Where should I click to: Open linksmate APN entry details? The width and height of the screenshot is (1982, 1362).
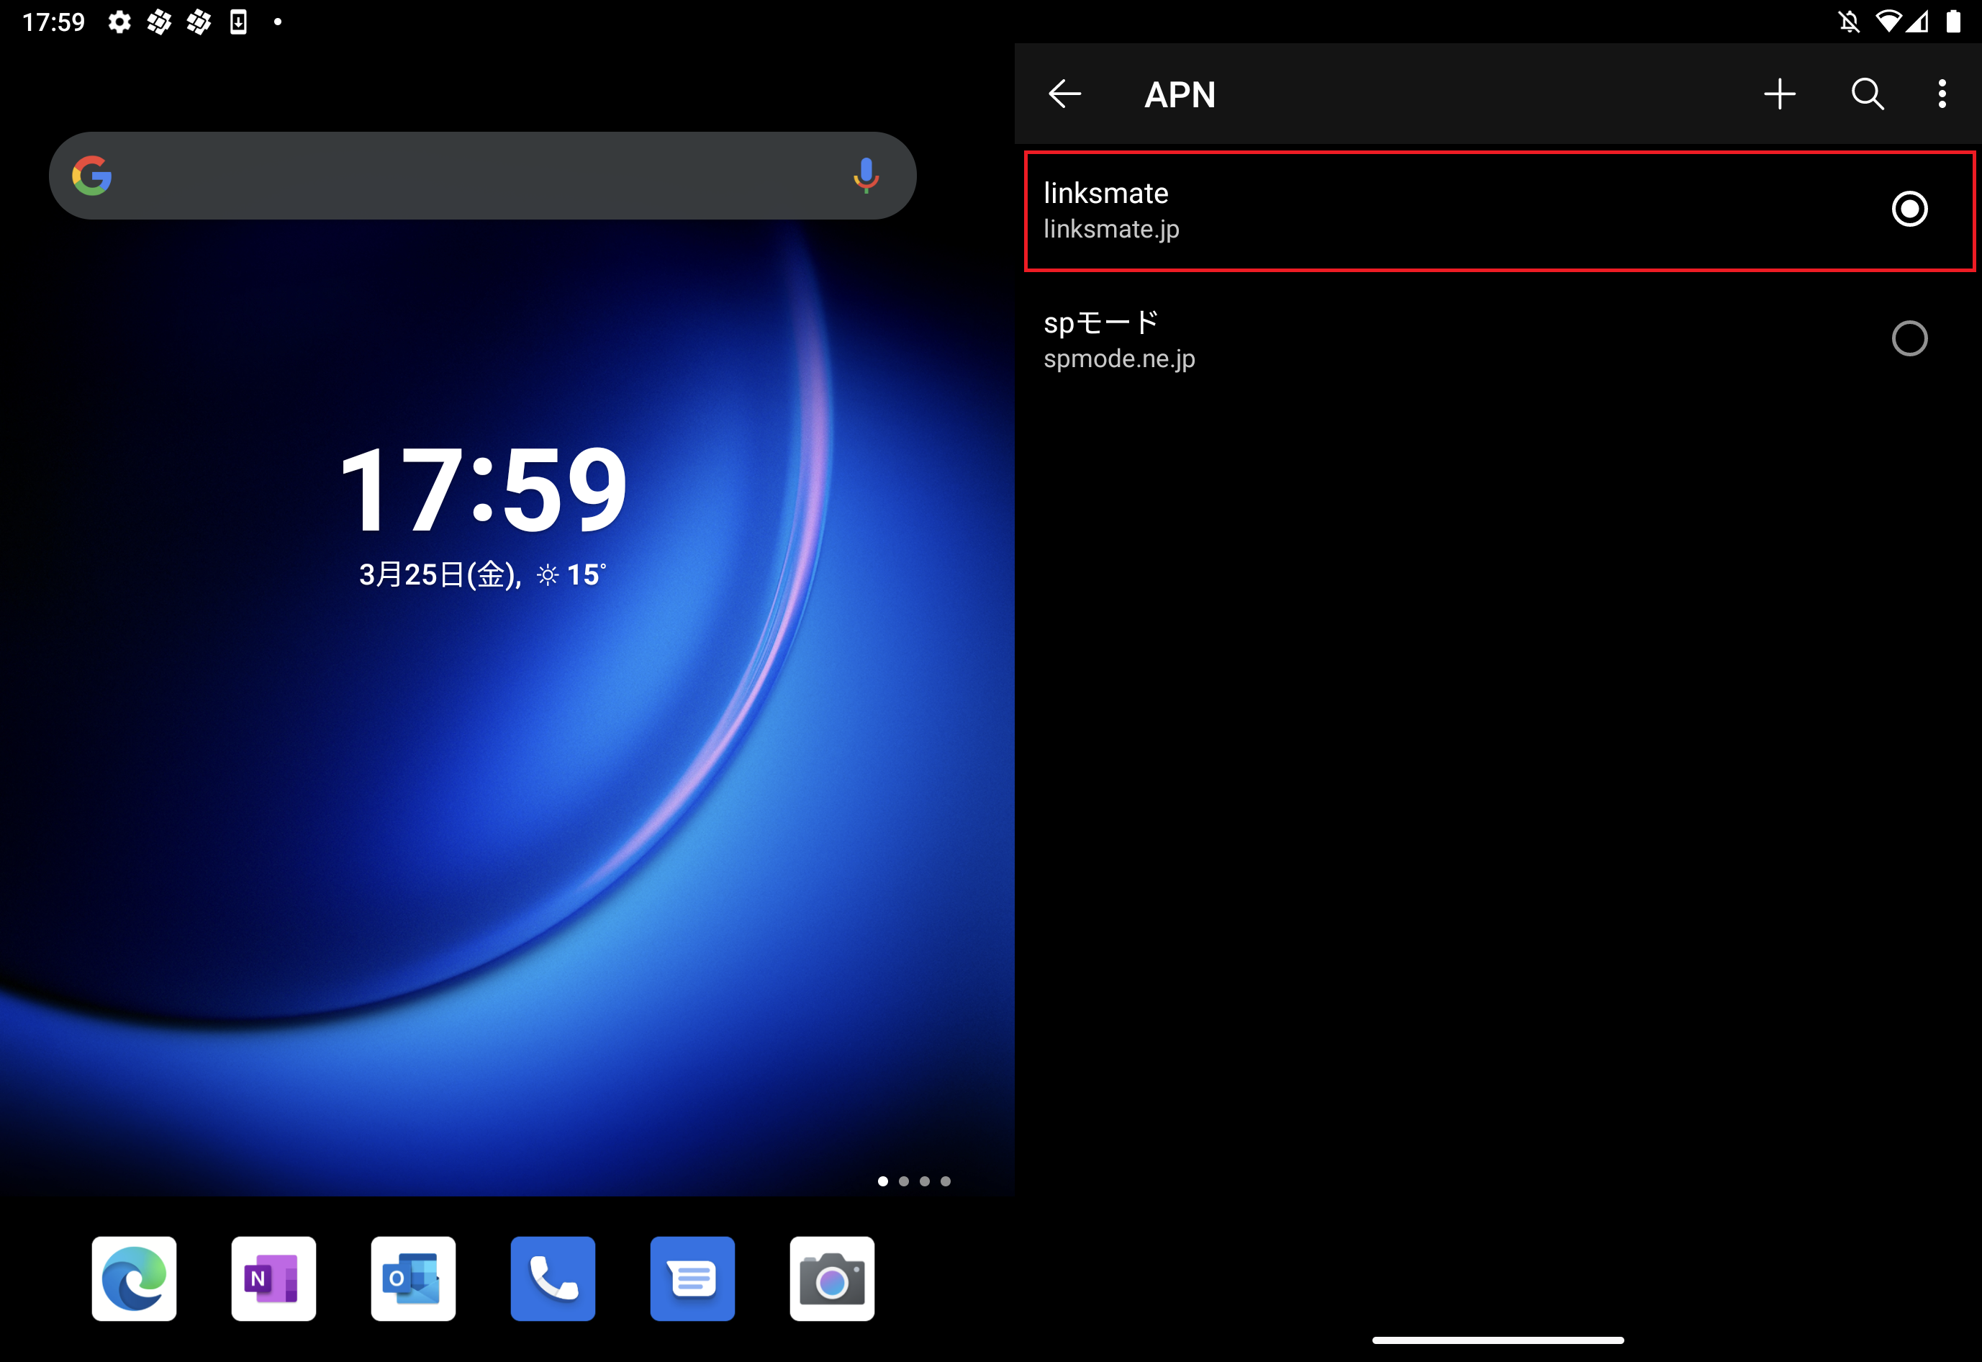tap(1499, 211)
